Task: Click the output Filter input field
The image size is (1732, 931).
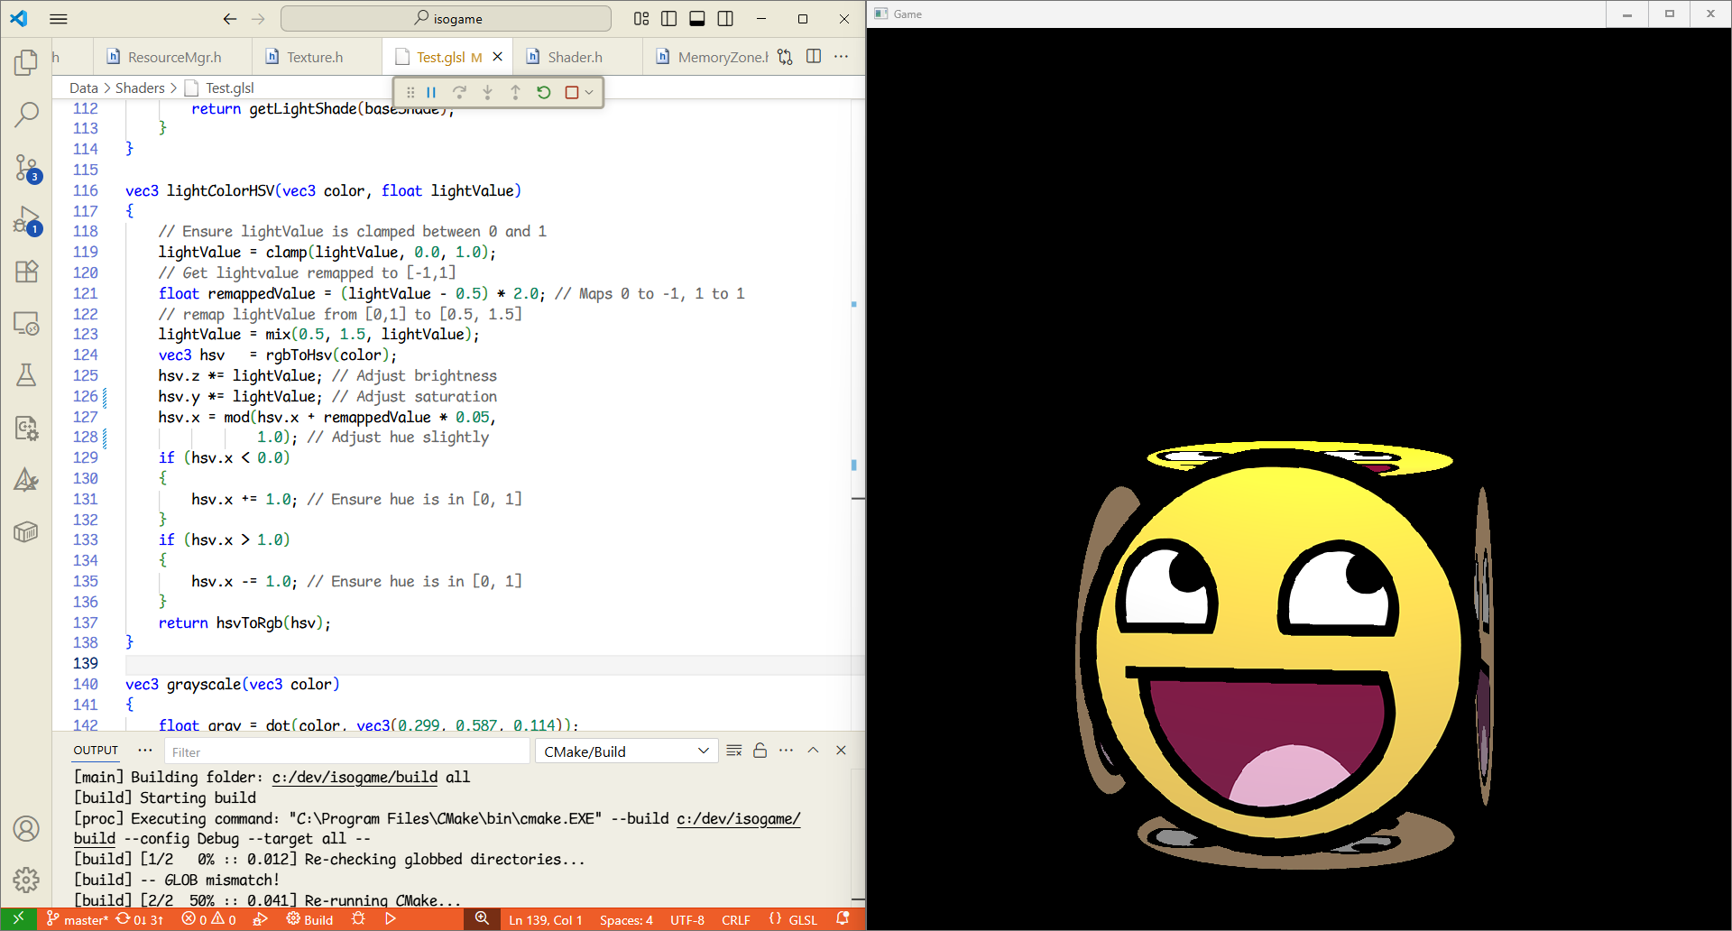Action: 347,751
